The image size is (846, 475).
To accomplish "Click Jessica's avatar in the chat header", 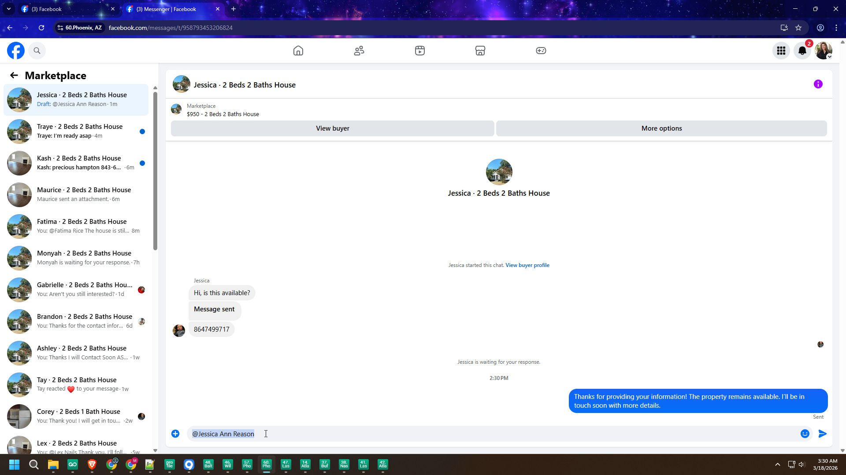I will (181, 84).
